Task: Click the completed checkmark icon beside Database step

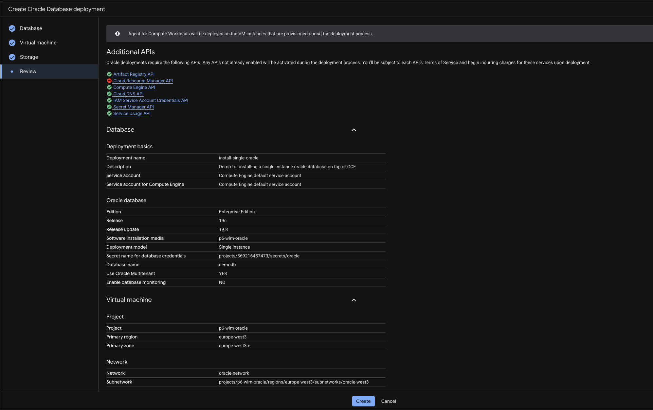Action: (x=12, y=28)
